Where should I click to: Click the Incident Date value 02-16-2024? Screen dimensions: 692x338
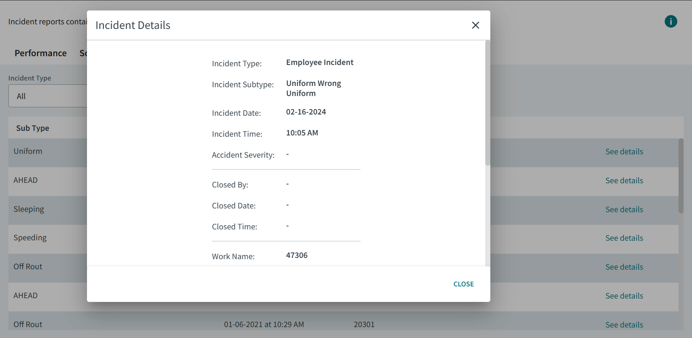[x=306, y=112]
